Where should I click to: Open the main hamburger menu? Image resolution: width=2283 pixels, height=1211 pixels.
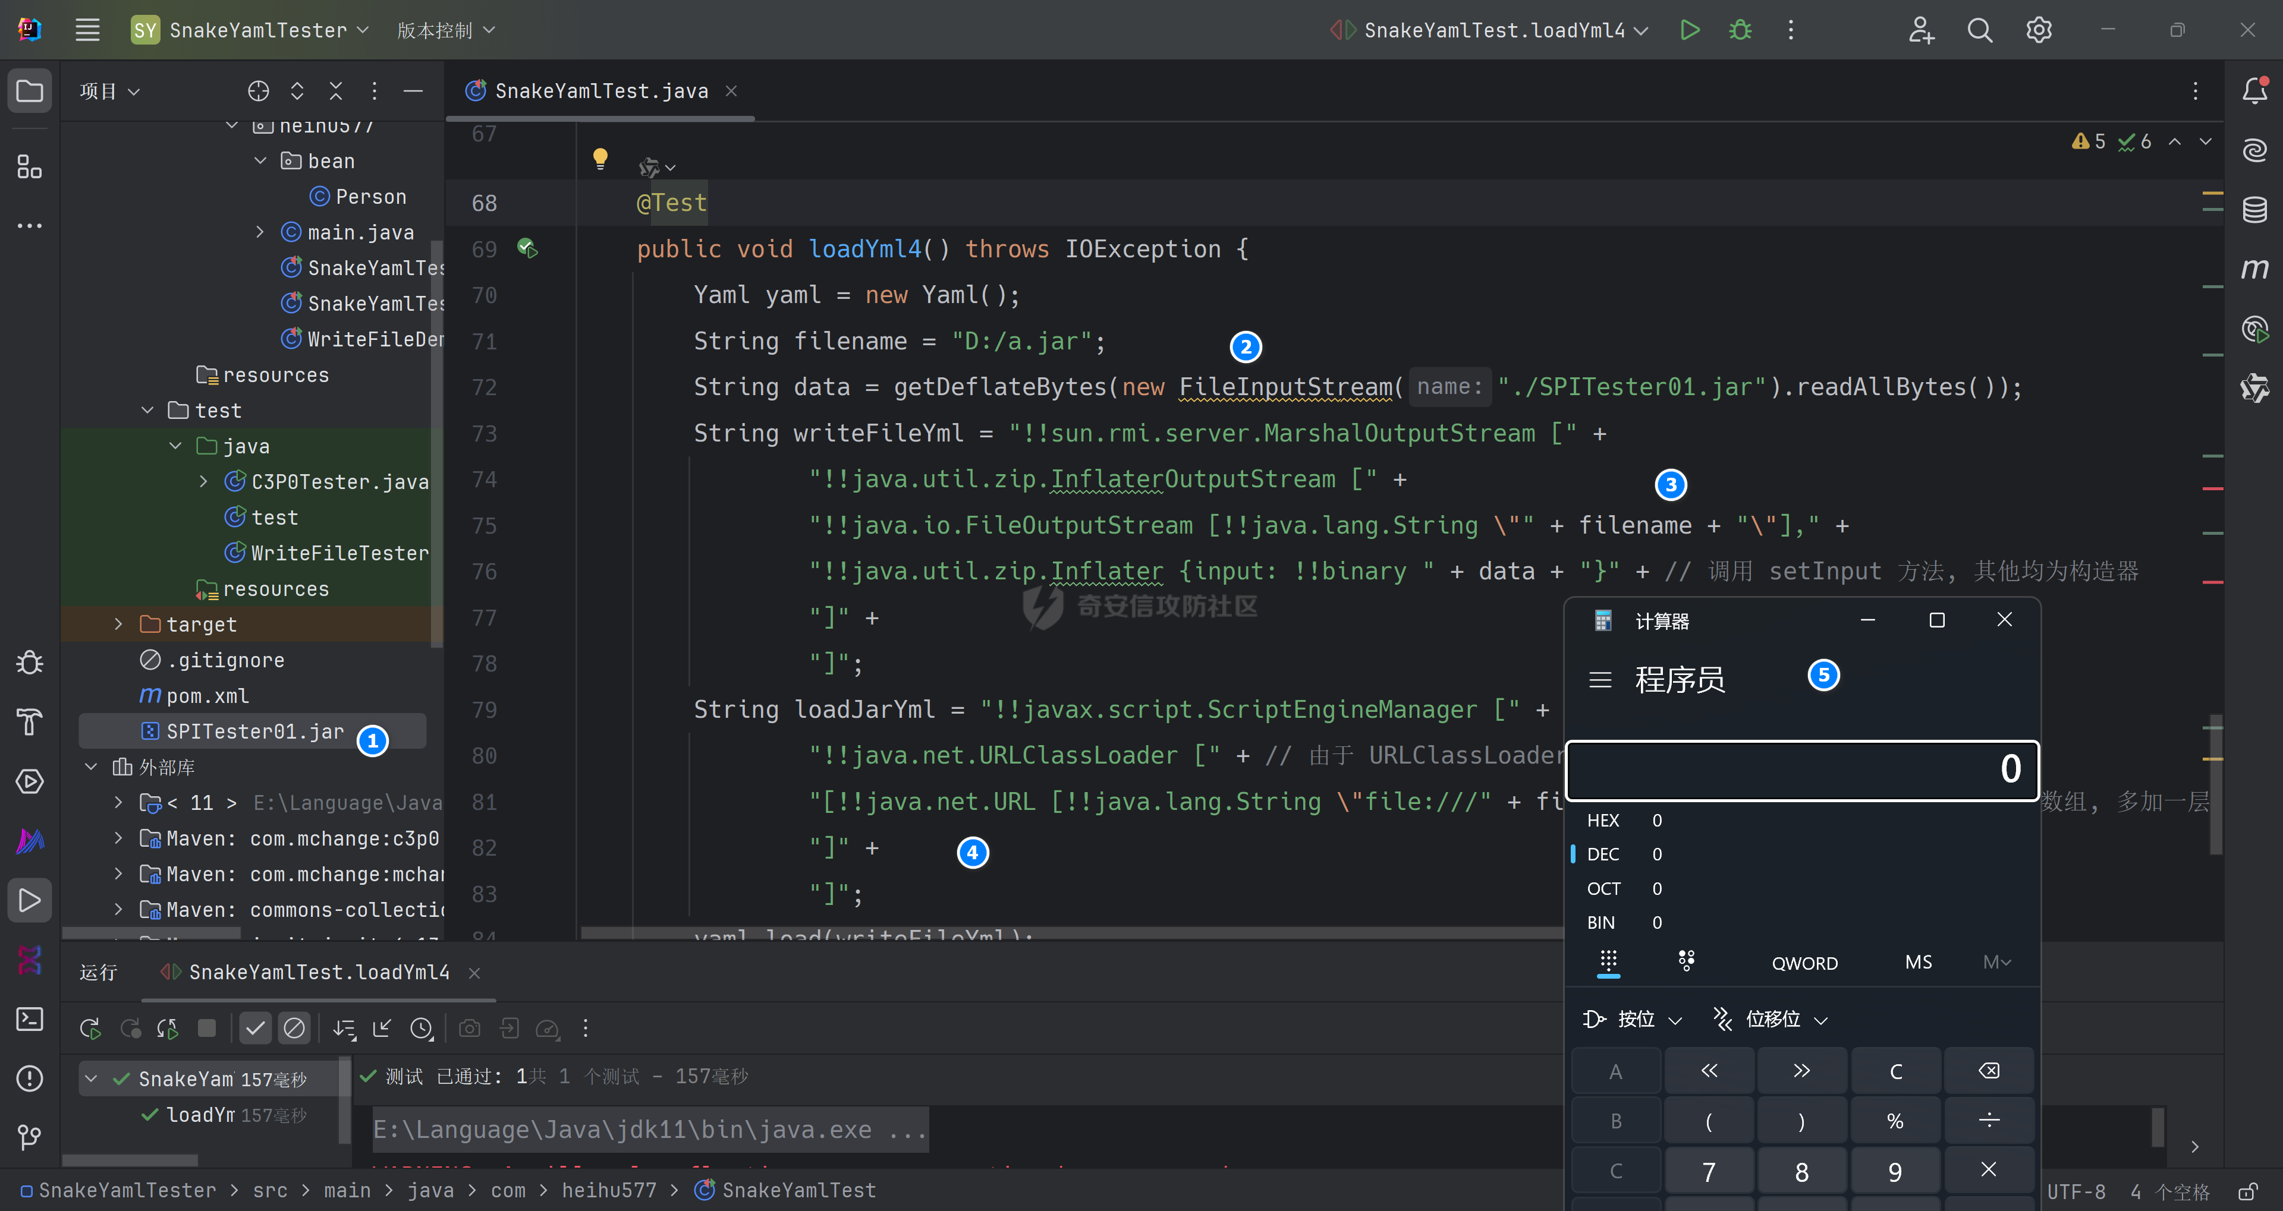(87, 30)
